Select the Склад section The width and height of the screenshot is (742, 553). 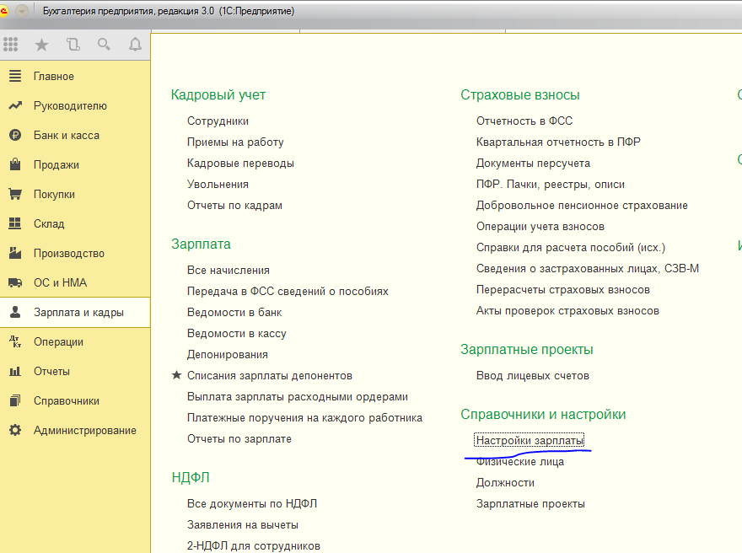pos(49,223)
